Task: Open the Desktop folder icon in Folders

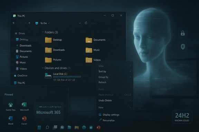Action: (x=48, y=40)
